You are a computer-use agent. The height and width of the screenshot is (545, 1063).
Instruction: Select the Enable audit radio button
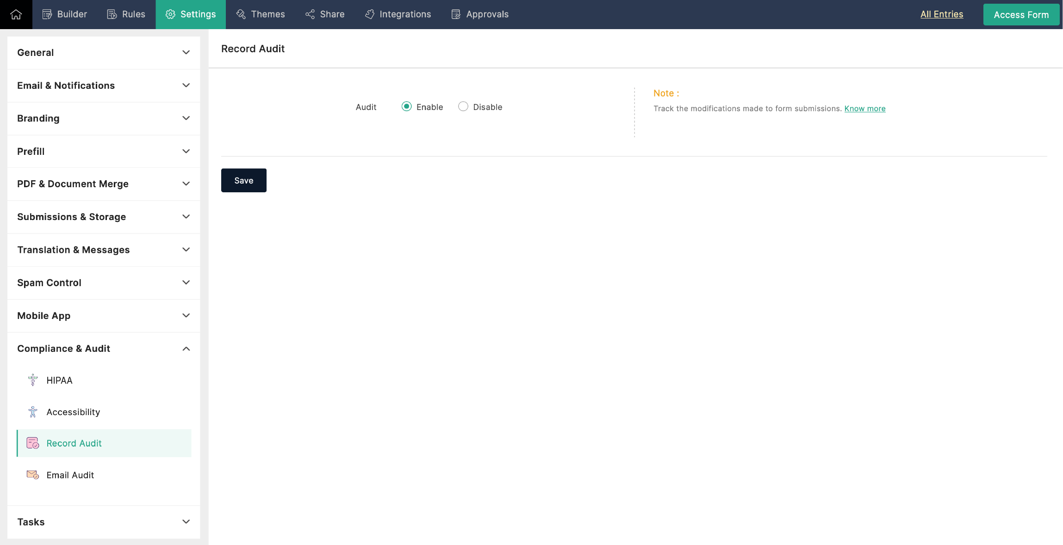(x=406, y=107)
